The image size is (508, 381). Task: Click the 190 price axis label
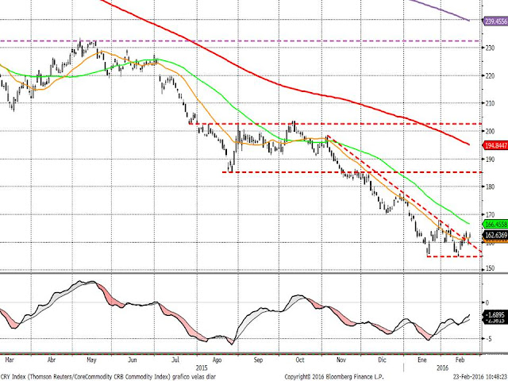(490, 159)
